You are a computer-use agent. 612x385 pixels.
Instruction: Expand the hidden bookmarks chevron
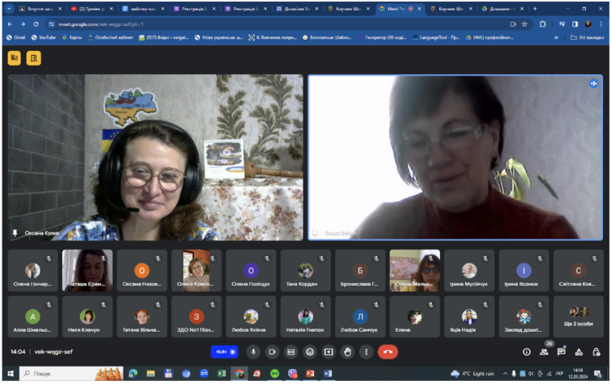(x=555, y=37)
